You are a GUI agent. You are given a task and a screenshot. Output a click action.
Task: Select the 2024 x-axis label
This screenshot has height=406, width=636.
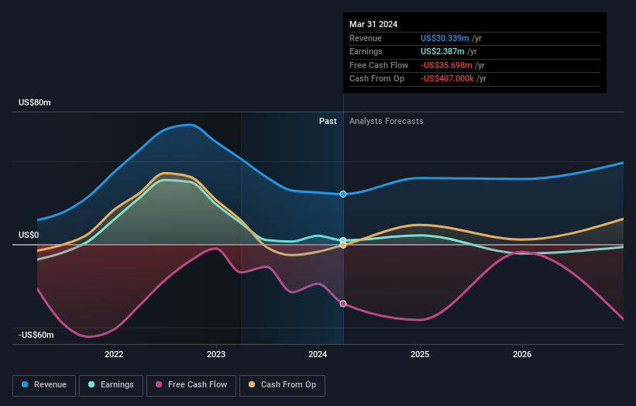(318, 355)
